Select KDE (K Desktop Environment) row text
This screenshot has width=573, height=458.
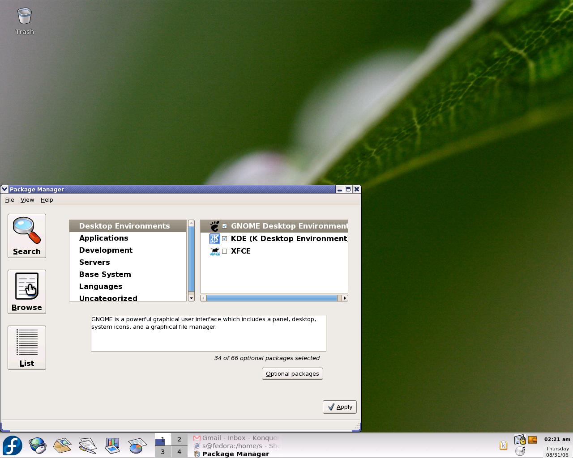(289, 238)
